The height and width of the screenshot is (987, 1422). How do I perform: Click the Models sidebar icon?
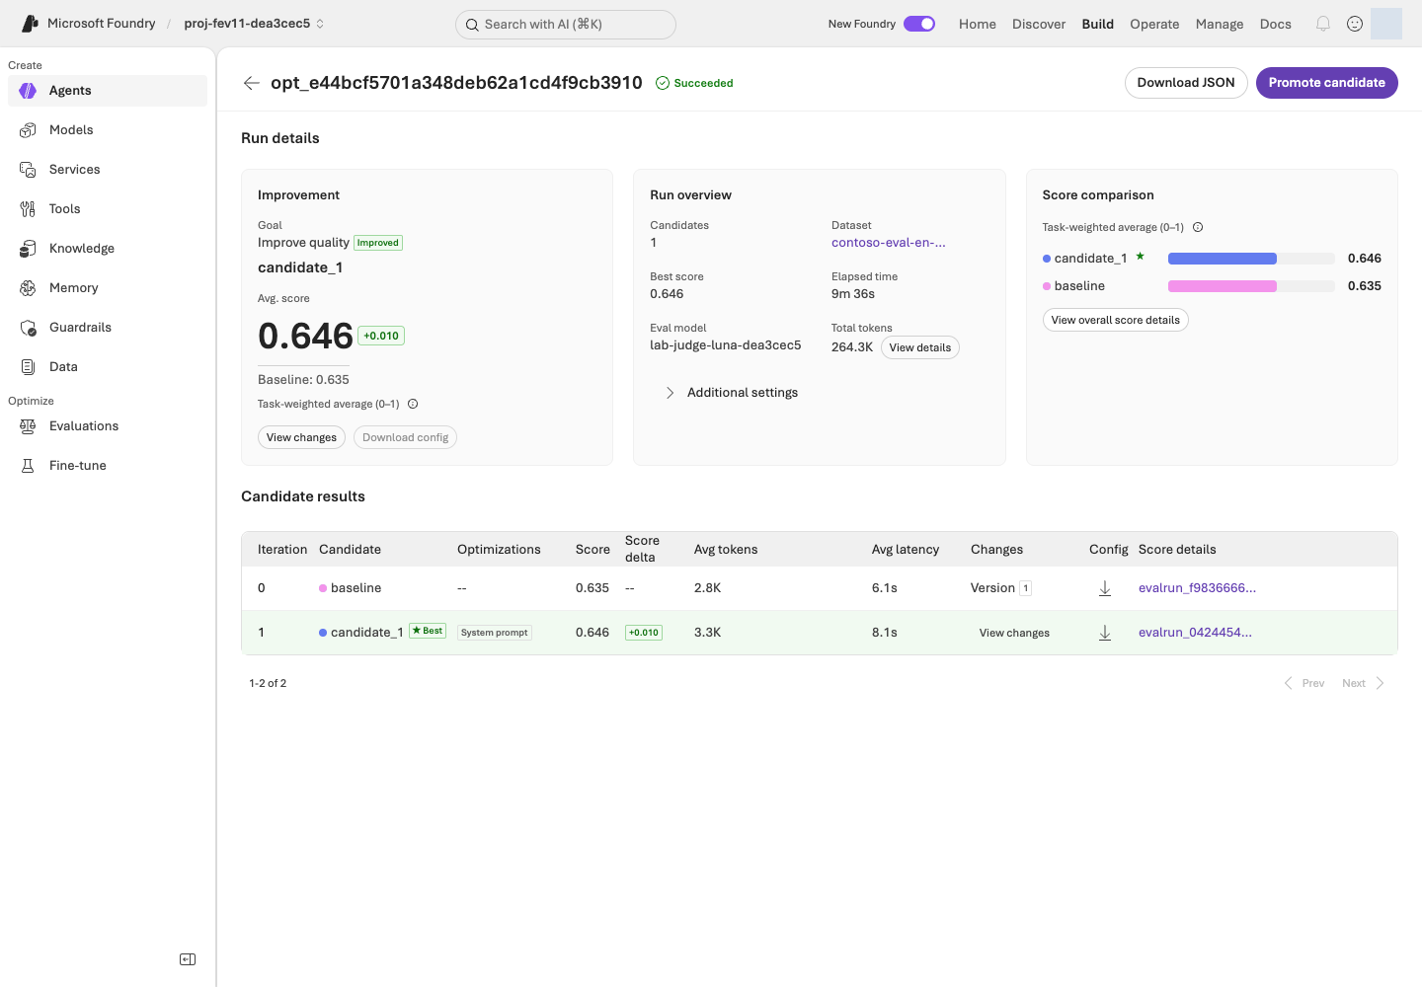click(28, 130)
